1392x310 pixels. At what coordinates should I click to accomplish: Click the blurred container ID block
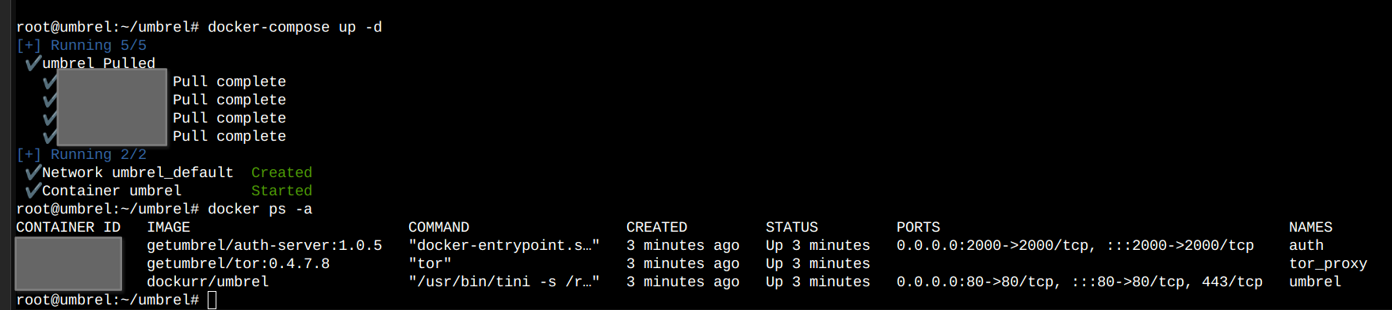[68, 263]
